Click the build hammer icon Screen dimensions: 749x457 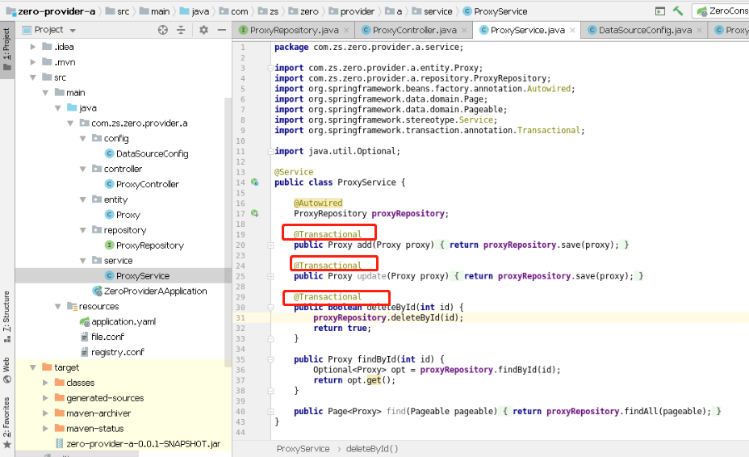[677, 11]
